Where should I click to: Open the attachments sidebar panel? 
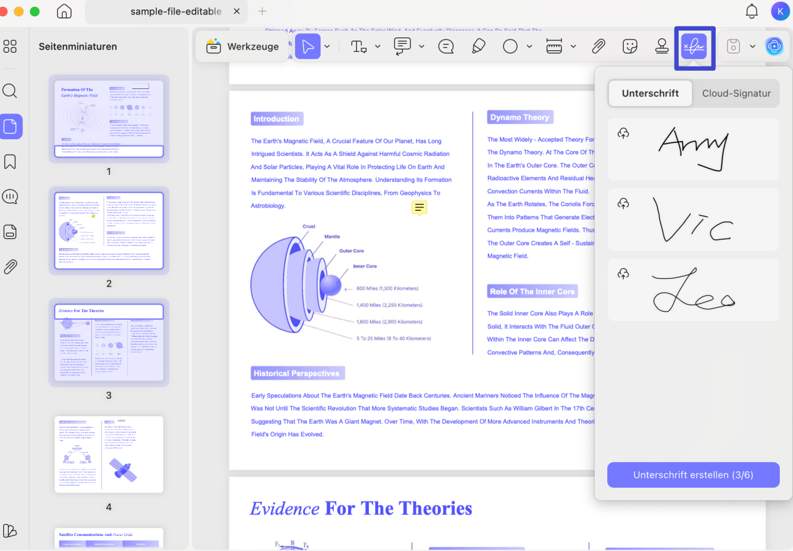[x=10, y=267]
